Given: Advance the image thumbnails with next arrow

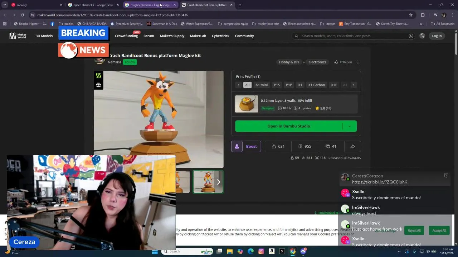Looking at the screenshot, I should [x=218, y=182].
